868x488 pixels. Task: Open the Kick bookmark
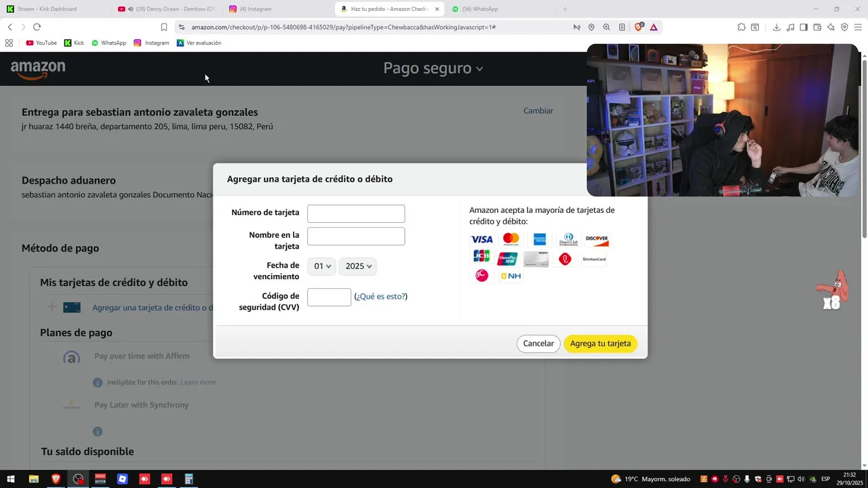(x=75, y=43)
